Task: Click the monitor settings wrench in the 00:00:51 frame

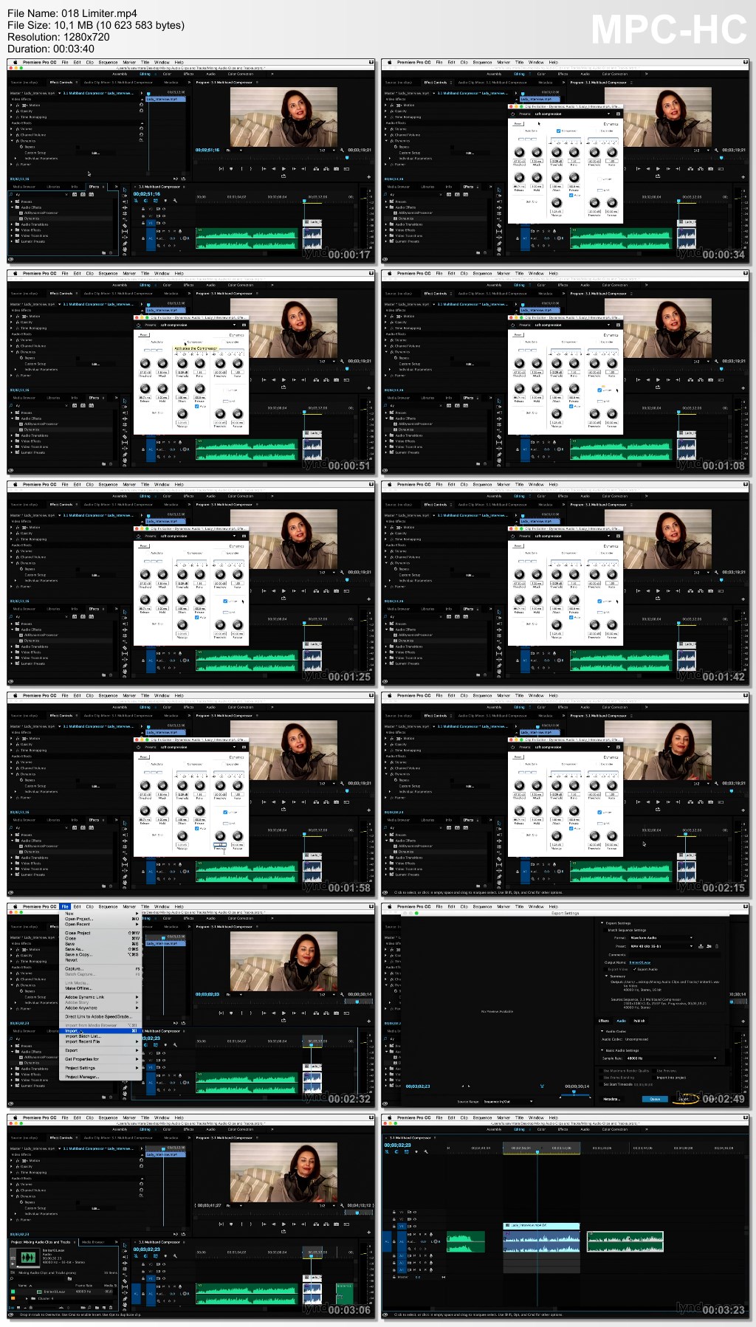Action: tap(342, 361)
